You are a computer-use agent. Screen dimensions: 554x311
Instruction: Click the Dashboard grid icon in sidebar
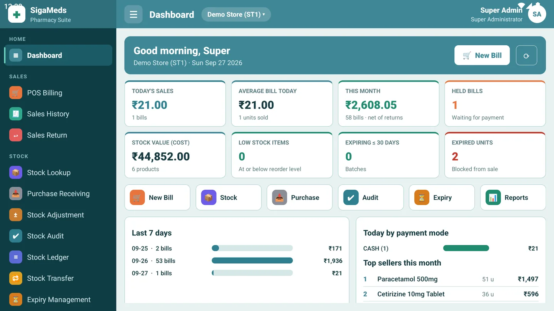(x=16, y=55)
